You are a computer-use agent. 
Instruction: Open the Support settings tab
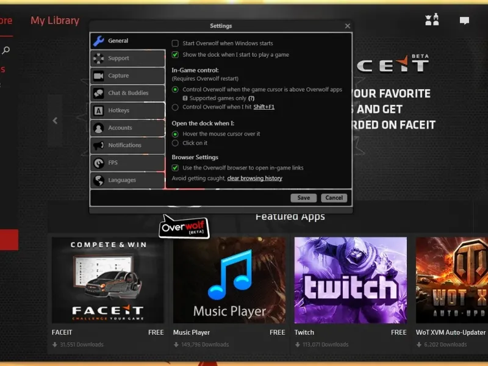pyautogui.click(x=128, y=58)
